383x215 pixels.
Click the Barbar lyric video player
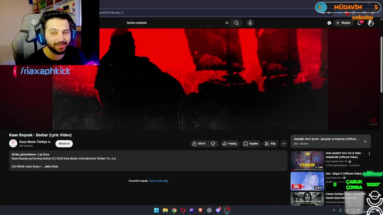[190, 79]
